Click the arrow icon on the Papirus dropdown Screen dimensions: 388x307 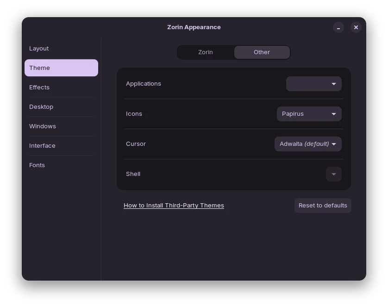334,114
